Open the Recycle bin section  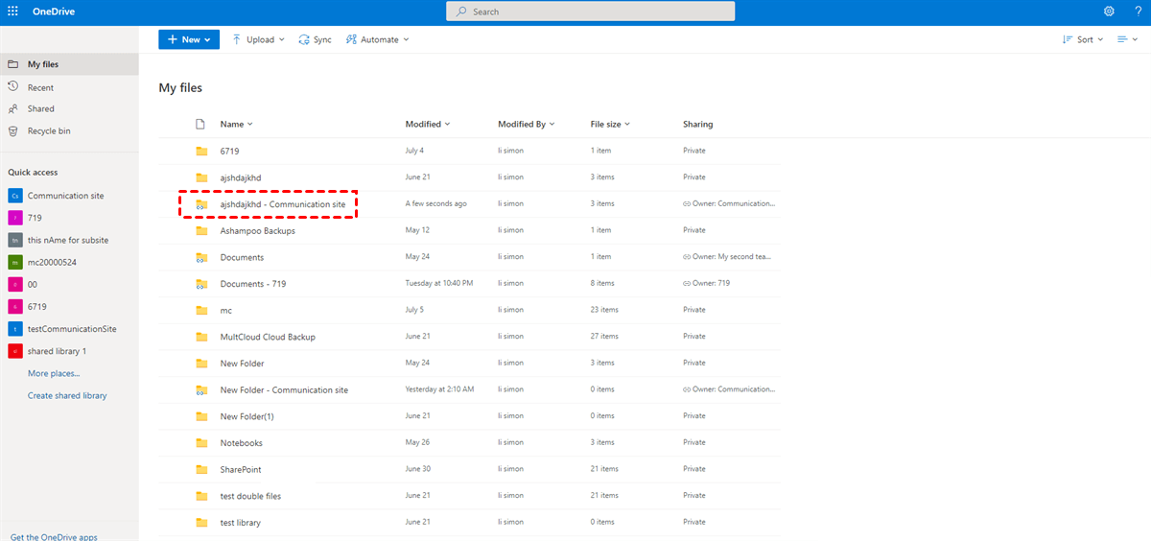pyautogui.click(x=48, y=130)
